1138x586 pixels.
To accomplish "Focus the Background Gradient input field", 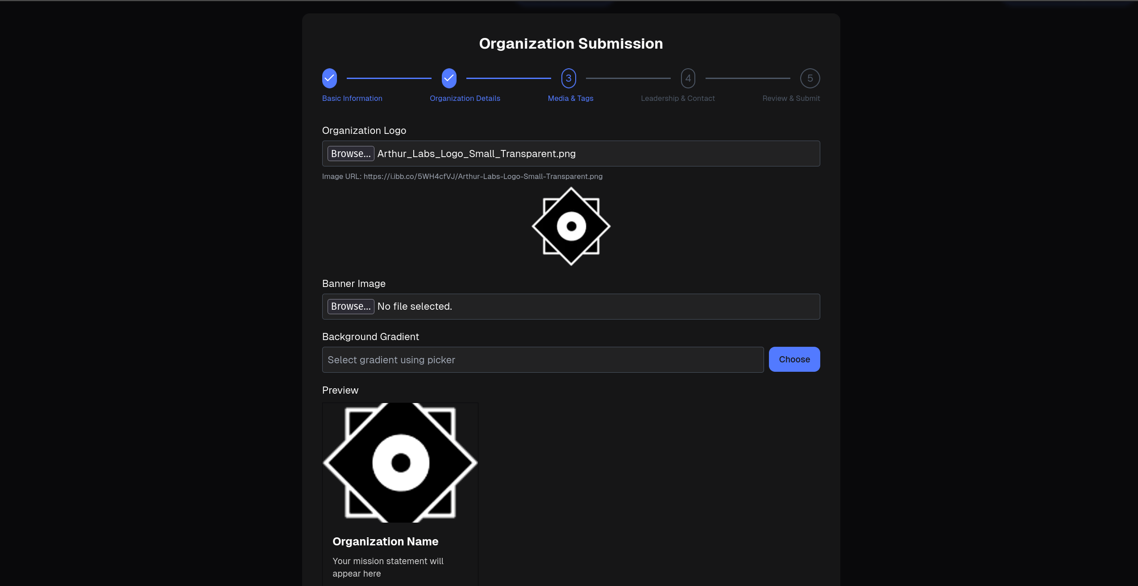I will click(x=543, y=360).
